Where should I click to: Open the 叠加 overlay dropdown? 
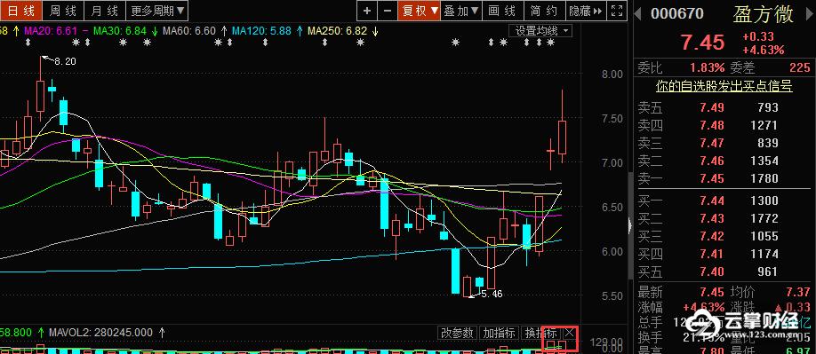tap(461, 11)
